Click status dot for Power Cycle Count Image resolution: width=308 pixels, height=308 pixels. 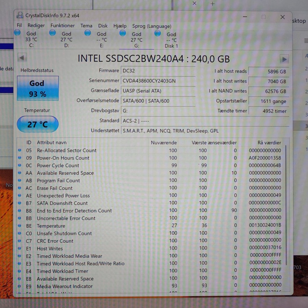(x=20, y=165)
